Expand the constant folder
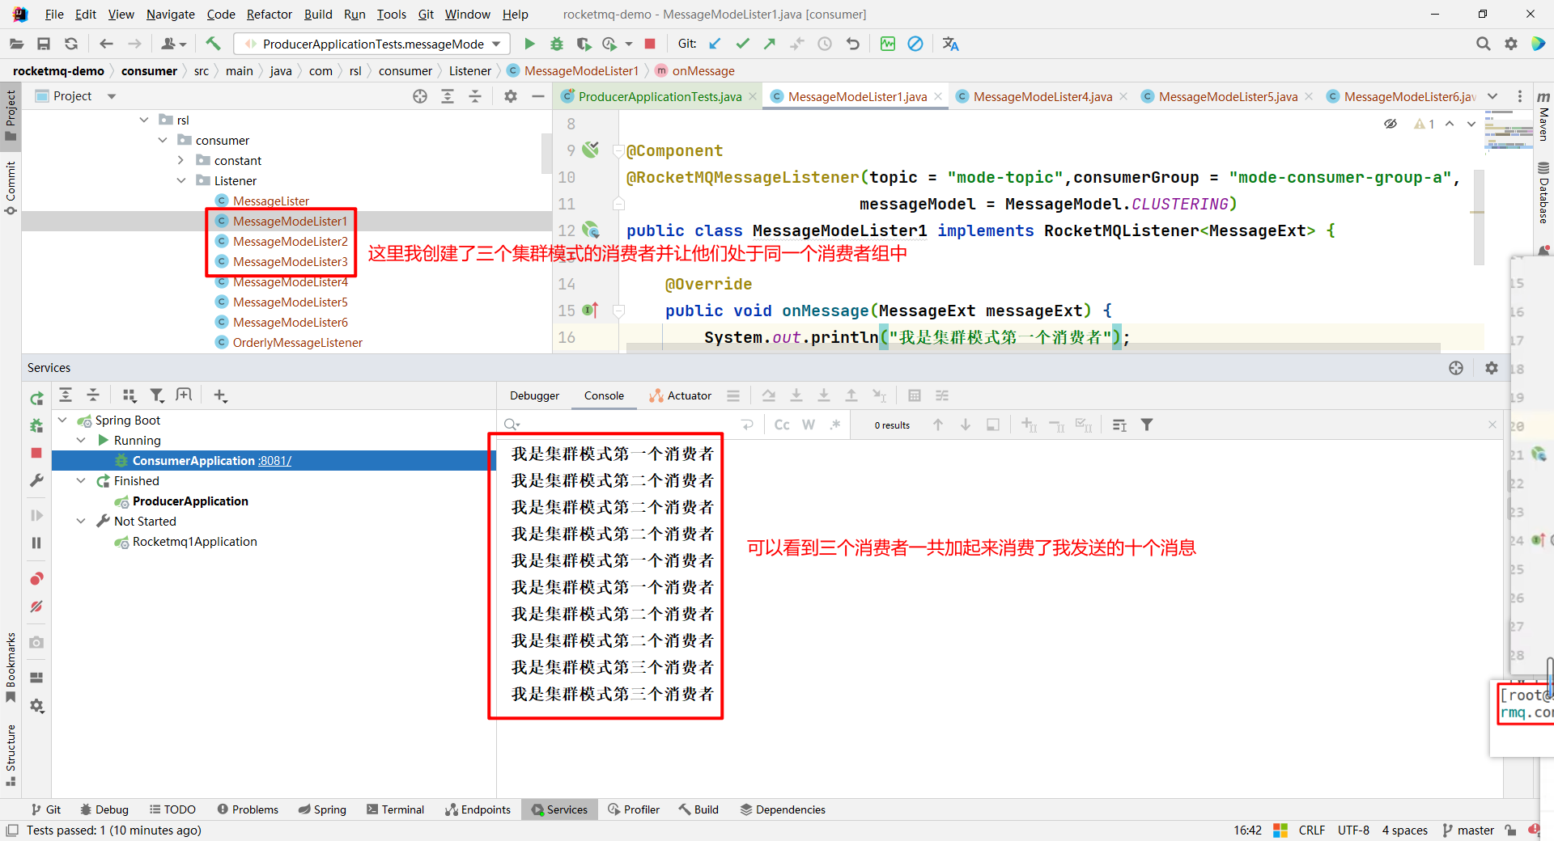Image resolution: width=1554 pixels, height=841 pixels. pos(181,160)
